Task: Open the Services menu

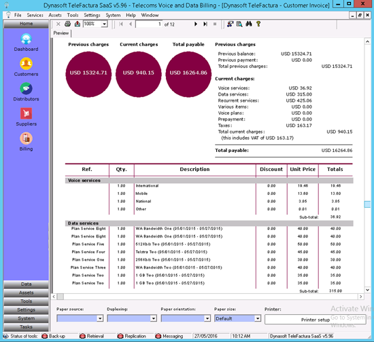Action: 35,15
